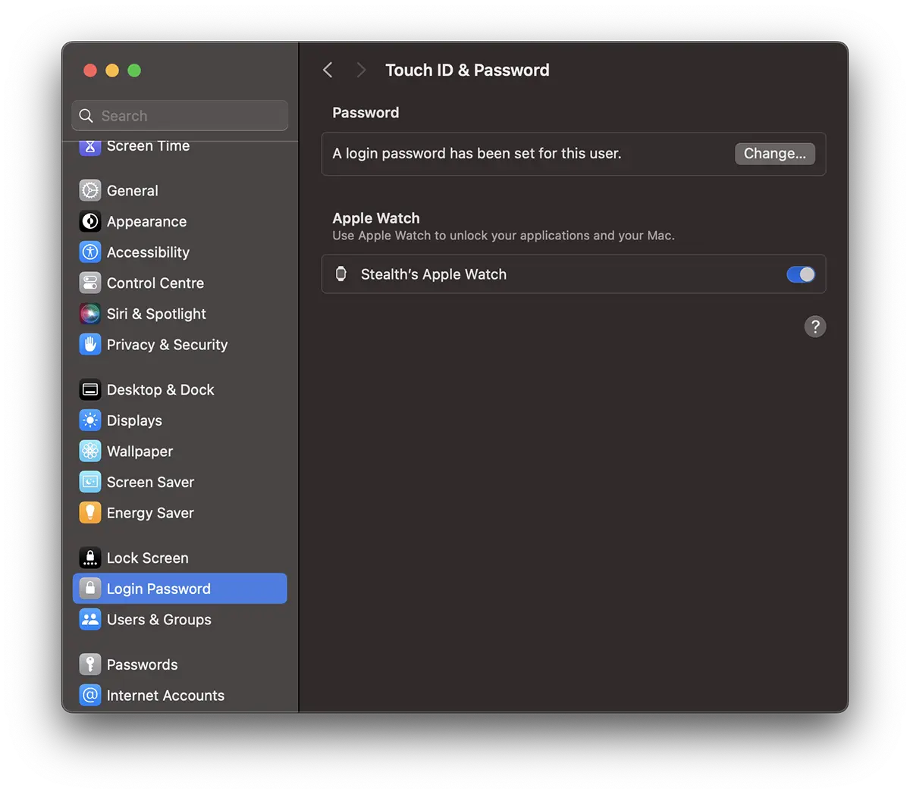Image resolution: width=910 pixels, height=794 pixels.
Task: Open Accessibility settings pane
Action: coord(180,252)
